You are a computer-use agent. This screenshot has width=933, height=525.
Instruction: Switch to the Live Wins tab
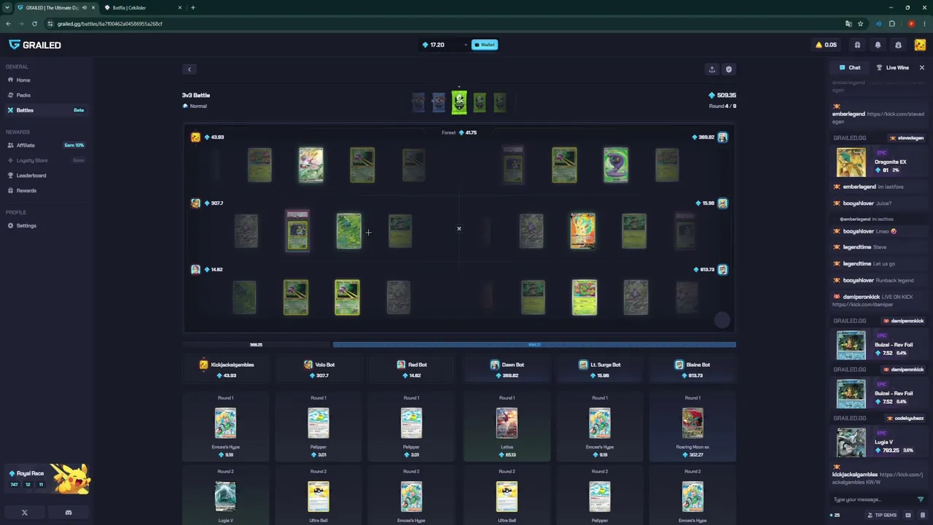[x=892, y=68]
